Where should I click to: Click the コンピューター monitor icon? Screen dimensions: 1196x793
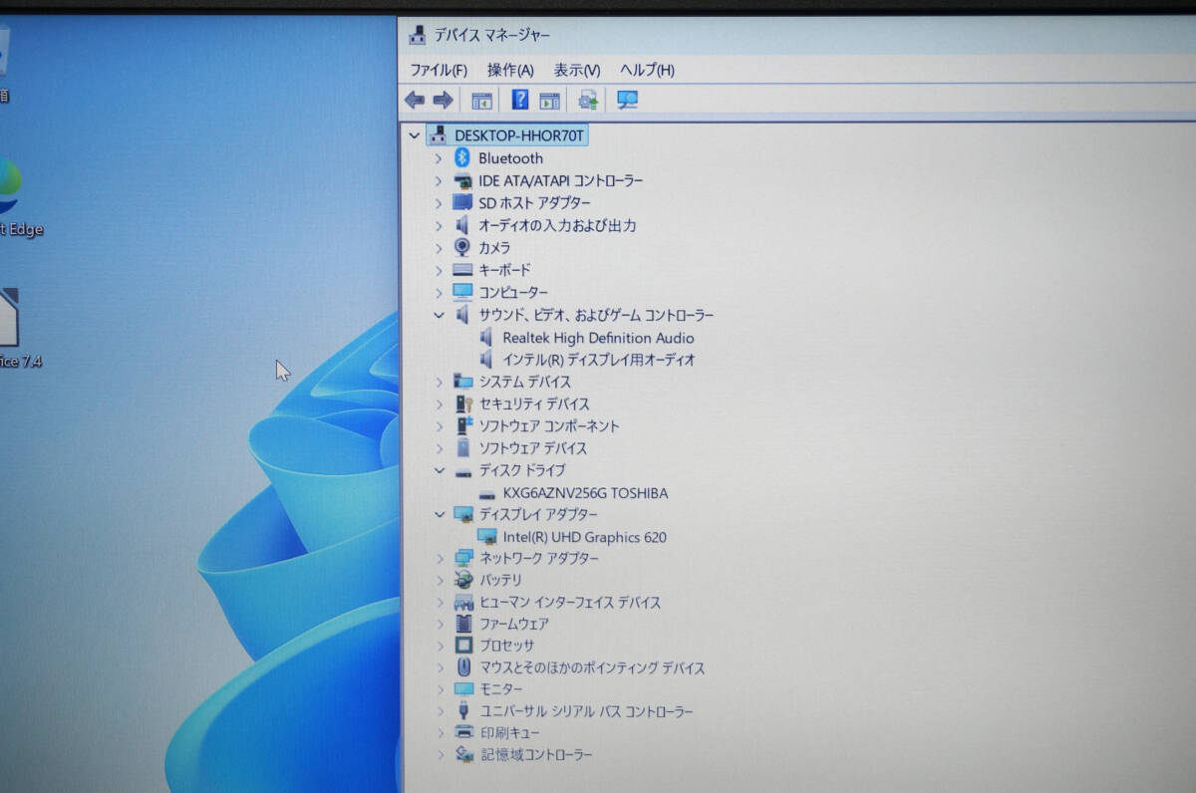[x=462, y=292]
